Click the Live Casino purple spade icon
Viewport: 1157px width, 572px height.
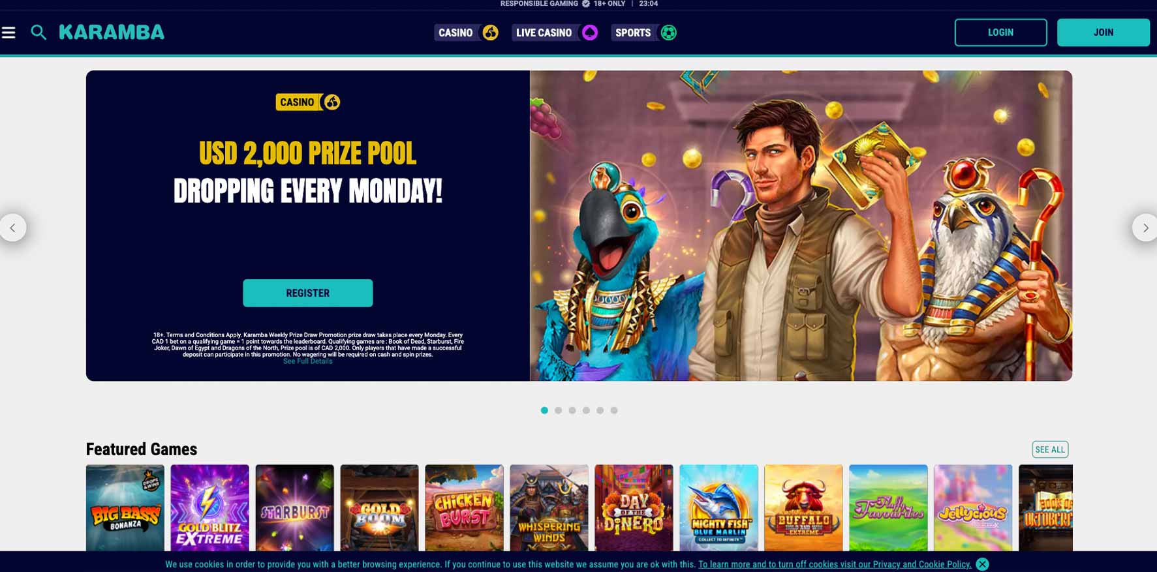(x=589, y=33)
